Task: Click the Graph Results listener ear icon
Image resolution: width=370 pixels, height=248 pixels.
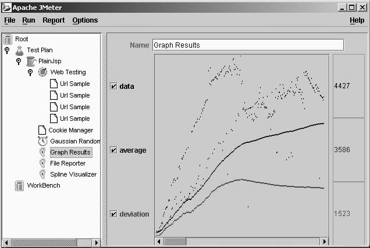Action: pos(42,152)
